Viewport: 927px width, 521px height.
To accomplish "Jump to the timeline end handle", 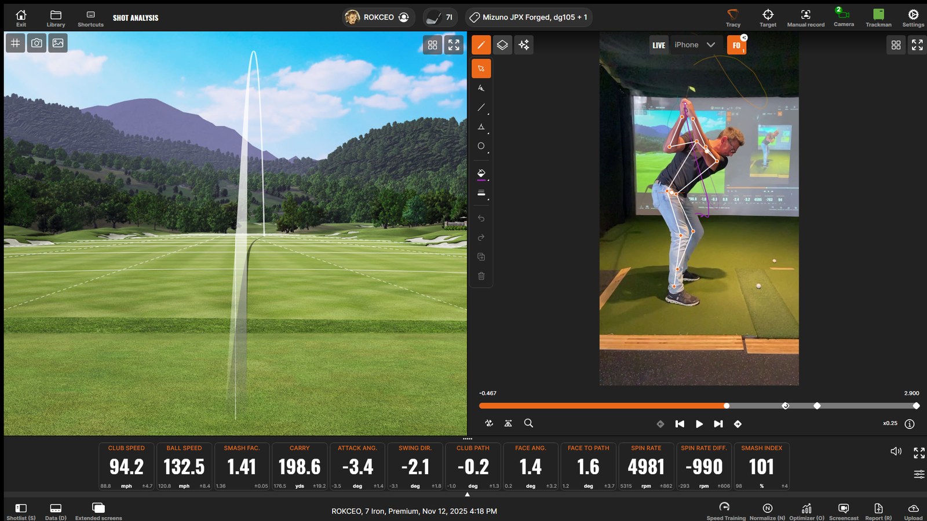I will [x=916, y=406].
